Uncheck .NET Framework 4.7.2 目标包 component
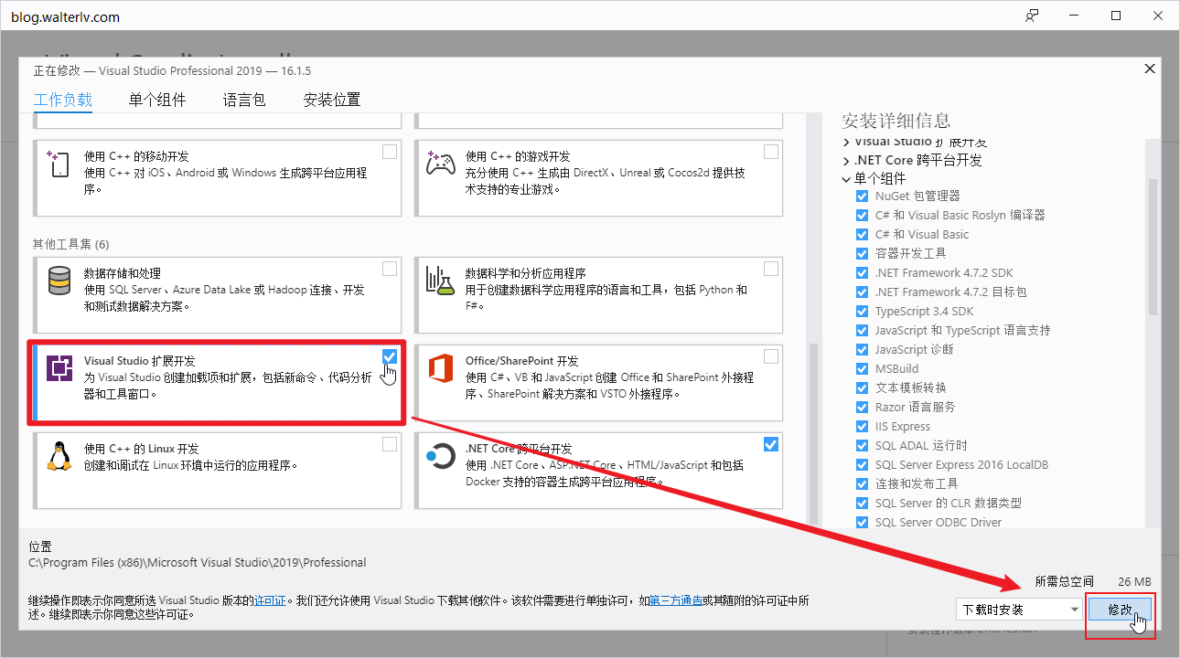Viewport: 1180px width, 658px height. click(862, 292)
